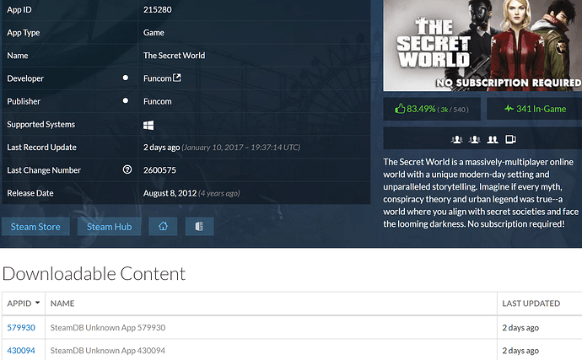582x360 pixels.
Task: Click the Funcom publisher name
Action: click(158, 101)
